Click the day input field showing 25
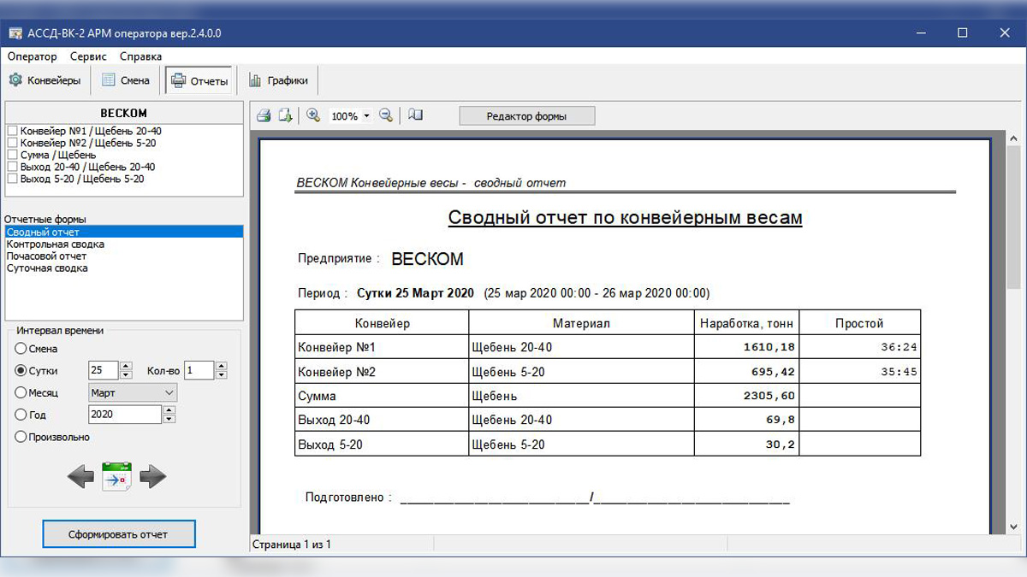Viewport: 1027px width, 577px height. click(x=104, y=370)
